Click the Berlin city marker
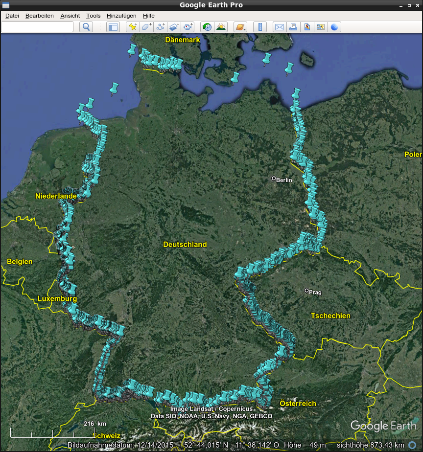The height and width of the screenshot is (452, 423). pos(274,179)
